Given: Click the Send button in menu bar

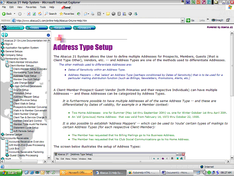Looking at the screenshot, I should point(66,7).
